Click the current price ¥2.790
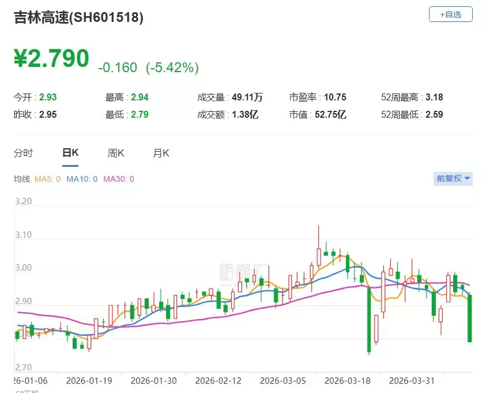This screenshot has height=393, width=486. (x=51, y=58)
